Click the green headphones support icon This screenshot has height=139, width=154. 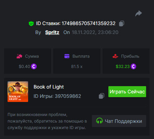pyautogui.click(x=99, y=121)
